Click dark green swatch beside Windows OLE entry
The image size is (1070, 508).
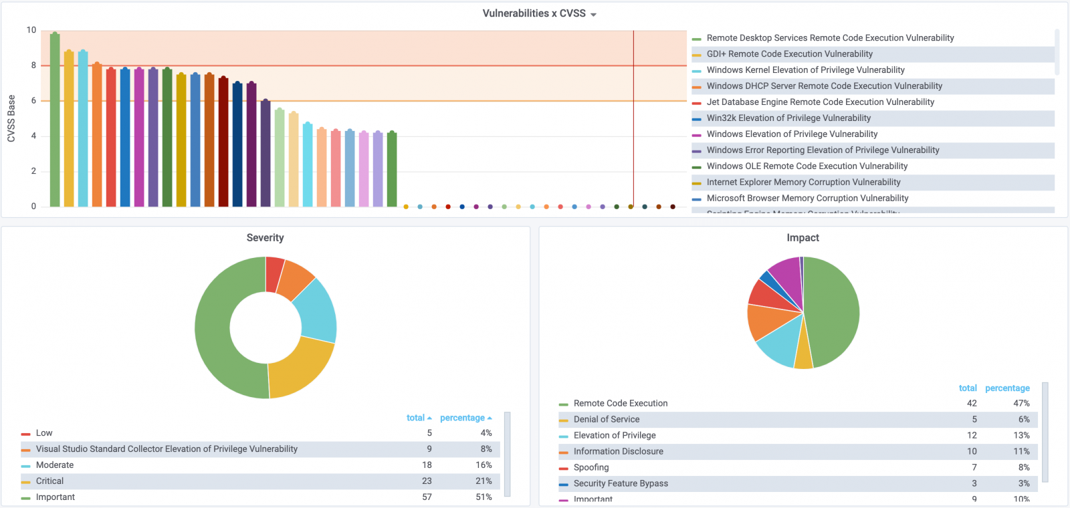coord(697,167)
